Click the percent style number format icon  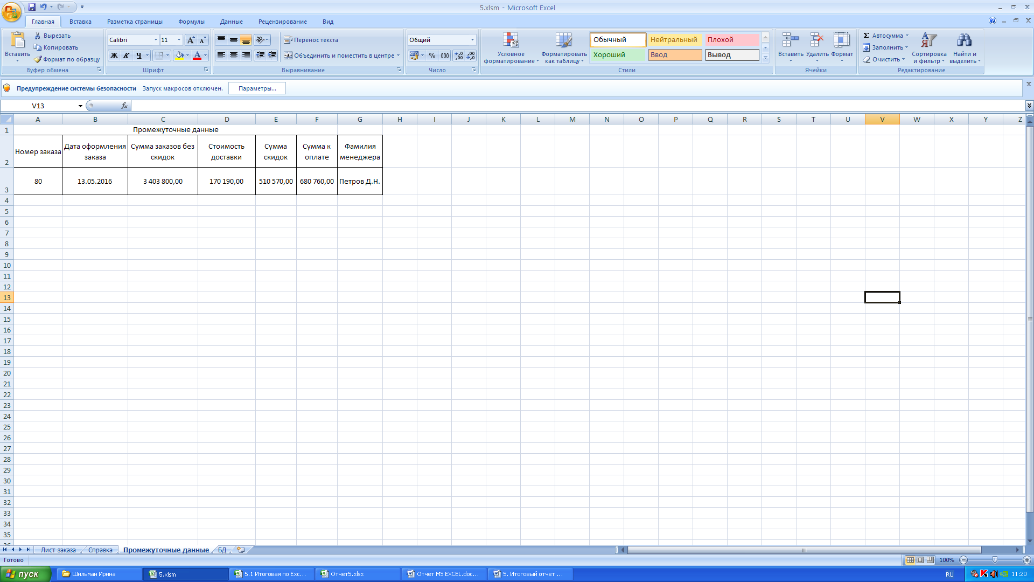click(432, 56)
